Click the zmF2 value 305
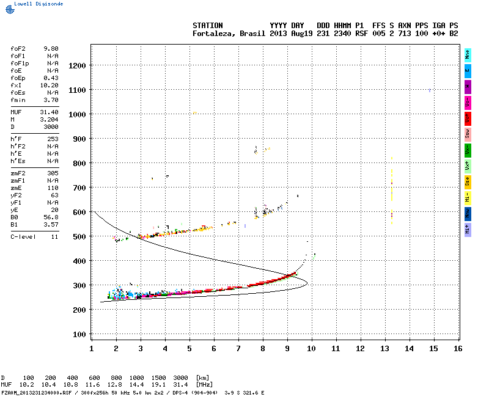489x397 pixels. tap(53, 173)
